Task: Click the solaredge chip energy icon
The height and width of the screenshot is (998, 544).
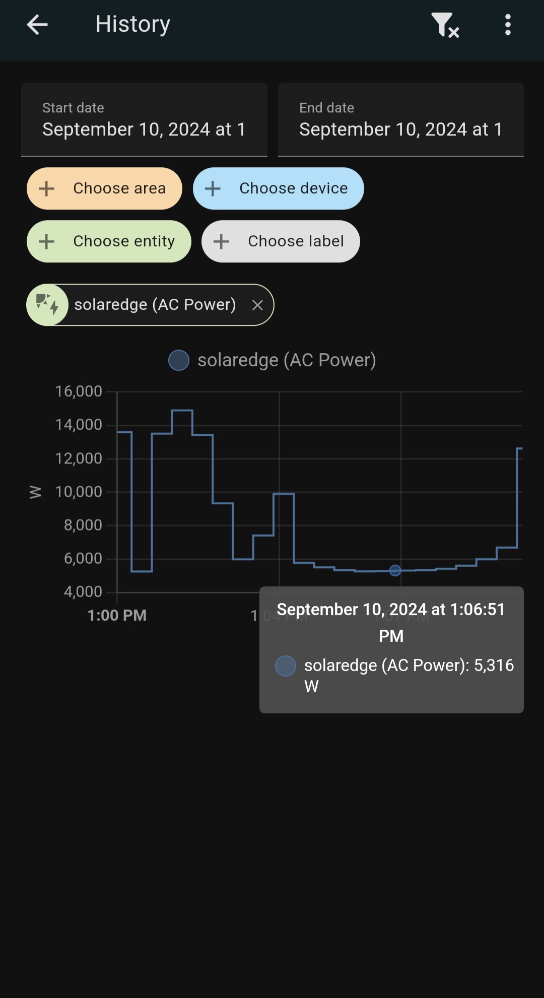Action: [47, 305]
